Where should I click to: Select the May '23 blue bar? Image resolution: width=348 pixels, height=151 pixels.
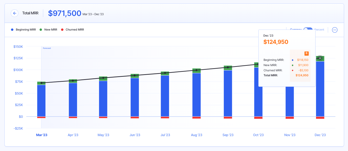(x=103, y=98)
